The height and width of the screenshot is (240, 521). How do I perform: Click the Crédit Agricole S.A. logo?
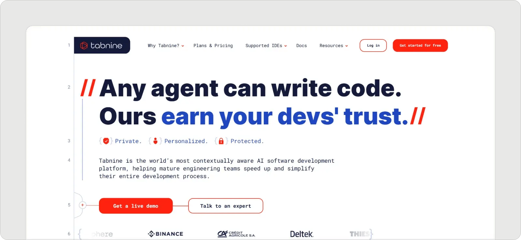pyautogui.click(x=236, y=234)
